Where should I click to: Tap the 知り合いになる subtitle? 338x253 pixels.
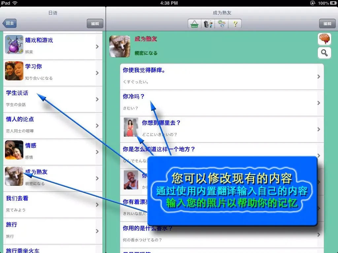tap(39, 78)
